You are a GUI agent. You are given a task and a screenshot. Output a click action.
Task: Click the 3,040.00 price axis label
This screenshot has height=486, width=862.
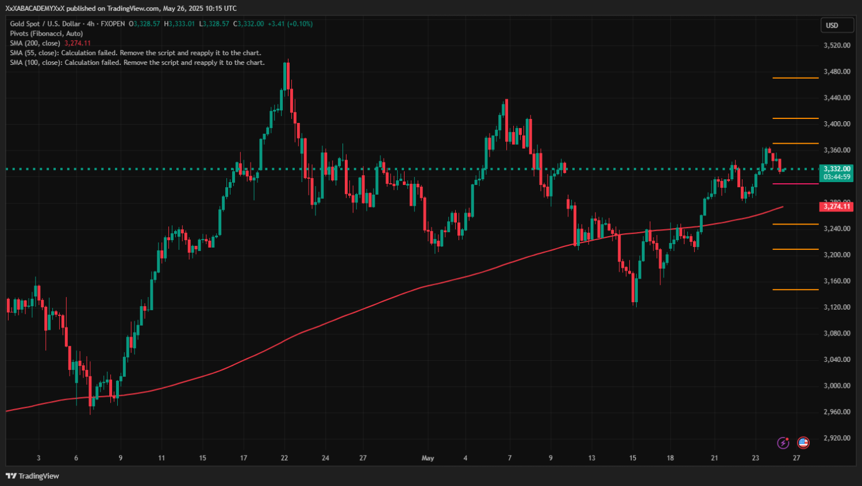(x=837, y=360)
